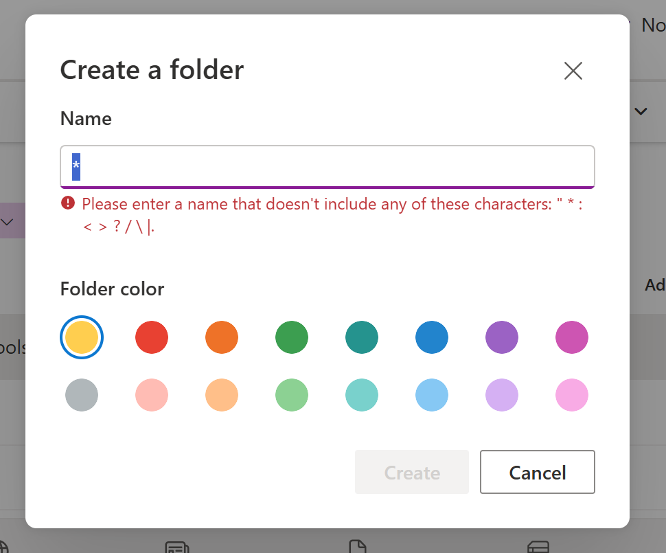This screenshot has height=553, width=666.
Task: Choose the light peach orange color
Action: (222, 395)
